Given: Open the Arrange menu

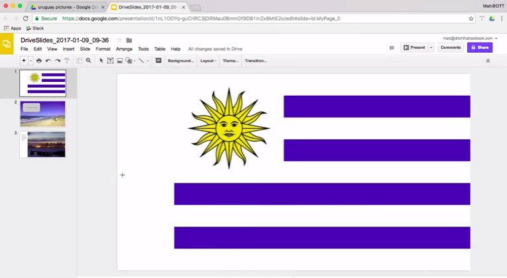Looking at the screenshot, I should point(124,49).
